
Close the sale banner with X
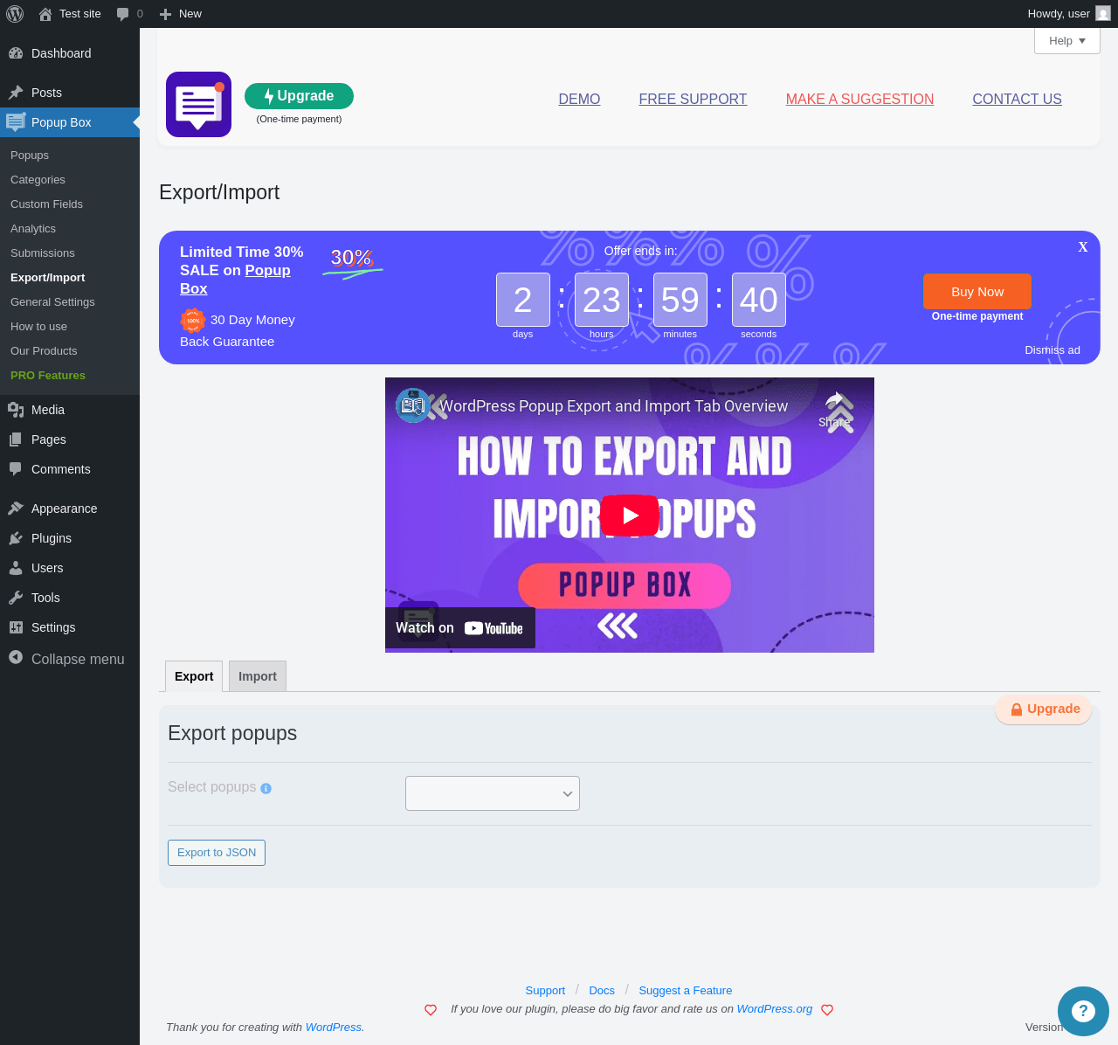click(1083, 247)
